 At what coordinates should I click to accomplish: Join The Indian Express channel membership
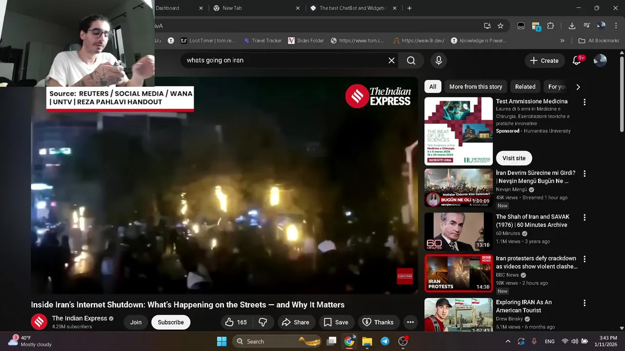point(136,322)
